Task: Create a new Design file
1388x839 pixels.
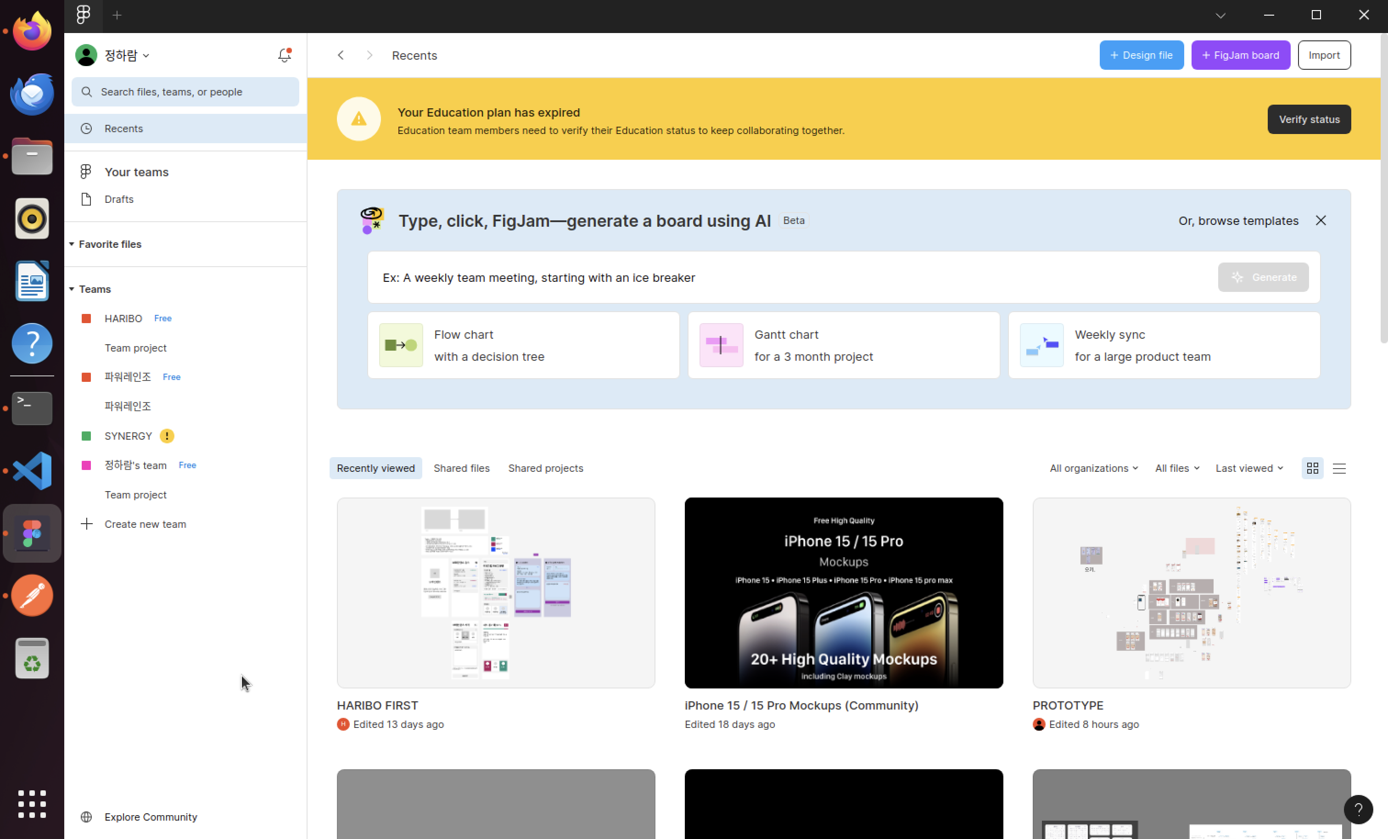Action: [x=1142, y=55]
